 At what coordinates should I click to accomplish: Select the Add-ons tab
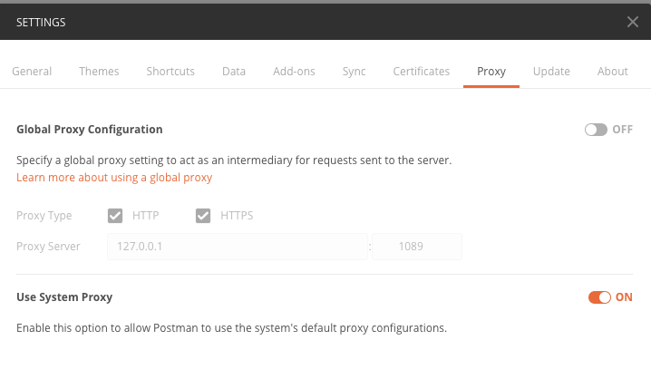[294, 72]
